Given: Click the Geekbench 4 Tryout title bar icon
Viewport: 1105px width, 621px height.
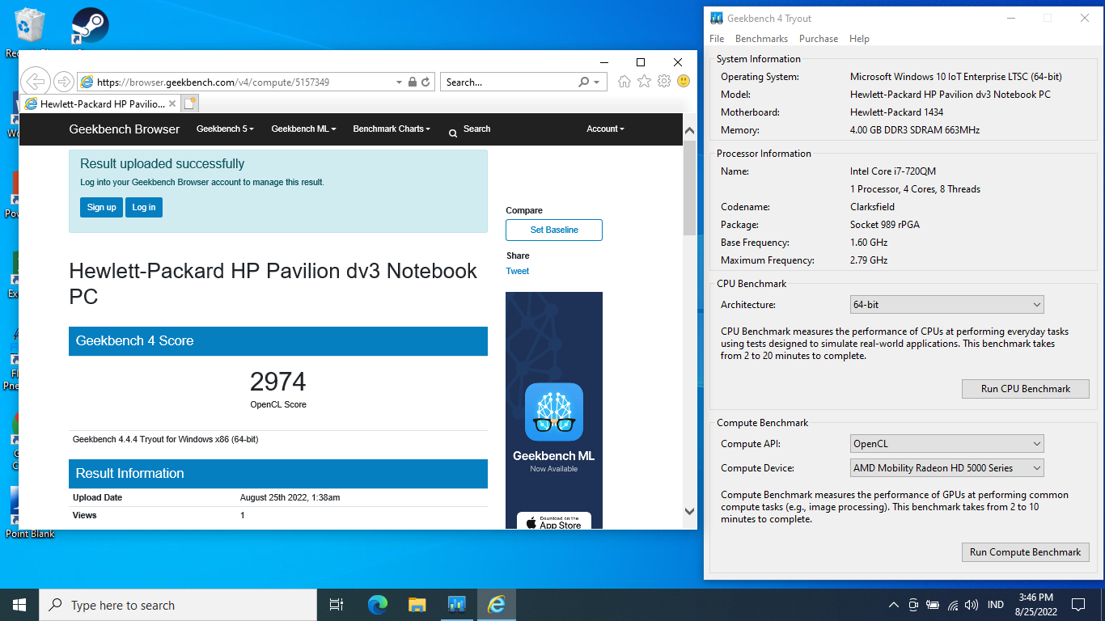Looking at the screenshot, I should (717, 18).
